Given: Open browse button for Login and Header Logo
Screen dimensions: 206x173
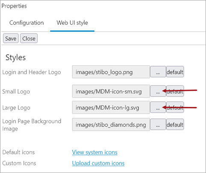Looking at the screenshot, I should 158,72.
